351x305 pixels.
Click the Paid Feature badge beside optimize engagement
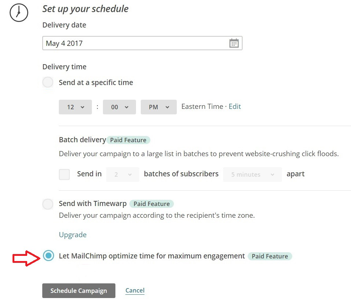tap(270, 256)
